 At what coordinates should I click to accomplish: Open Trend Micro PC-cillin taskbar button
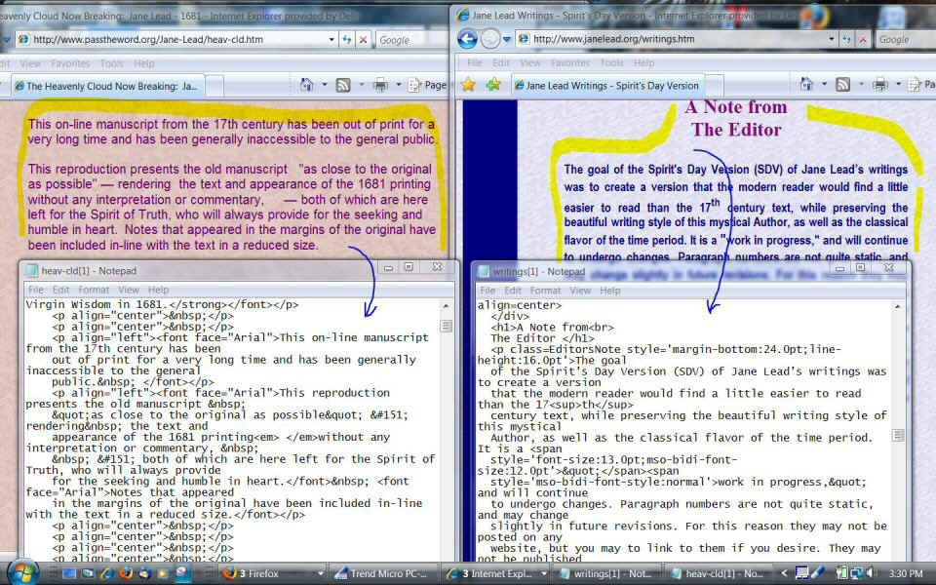384,573
